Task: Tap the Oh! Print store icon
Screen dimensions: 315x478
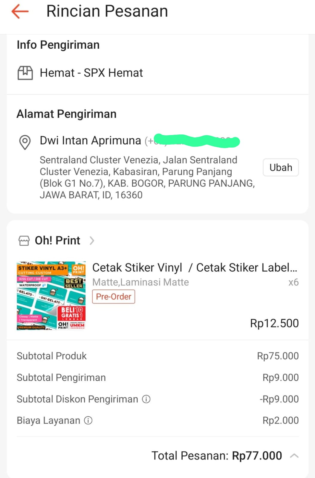Action: [24, 240]
